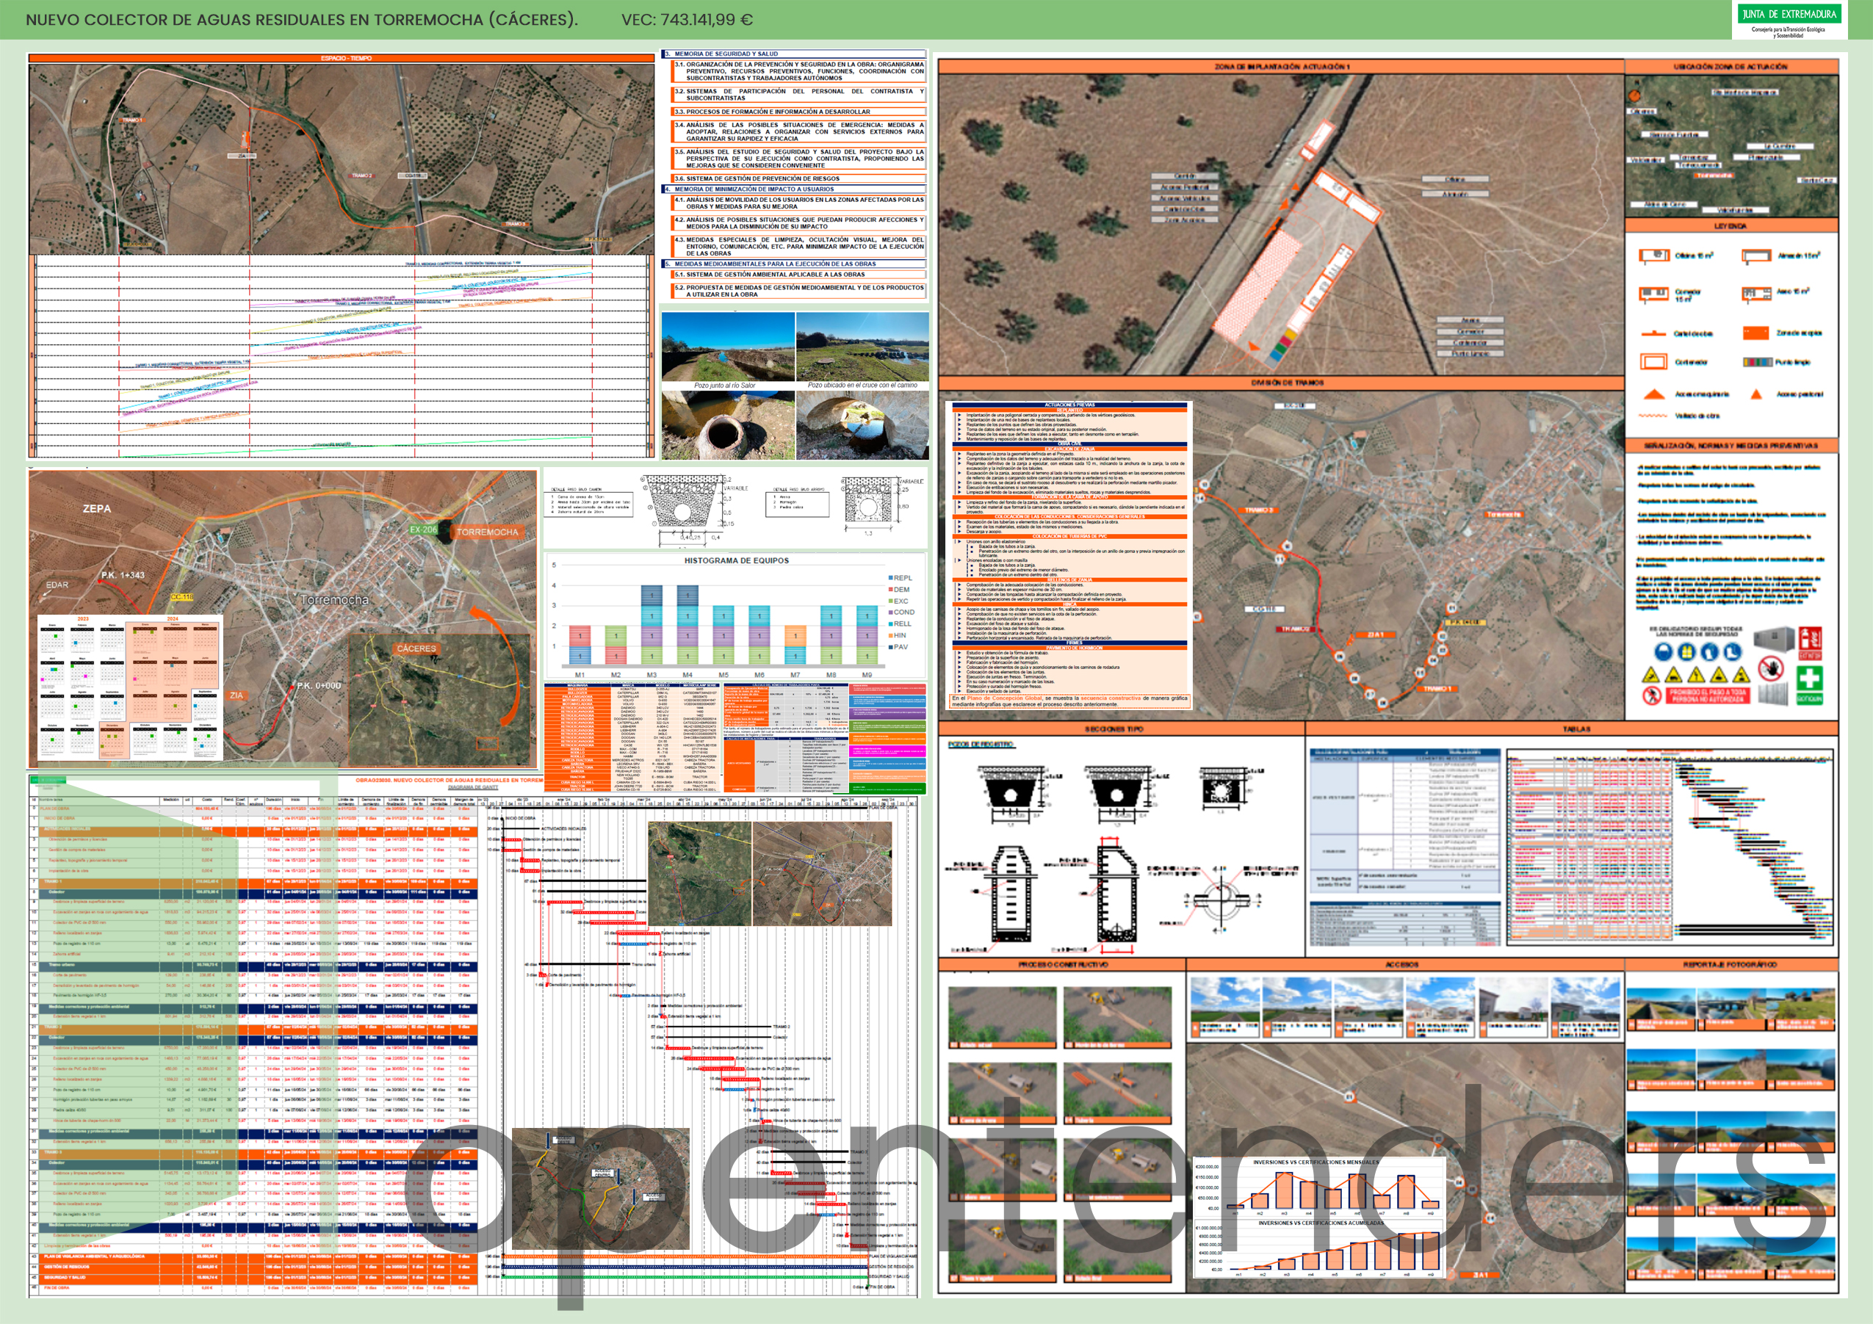Select the Zona de acopios legend rectangle
The width and height of the screenshot is (1873, 1324).
coord(1755,333)
